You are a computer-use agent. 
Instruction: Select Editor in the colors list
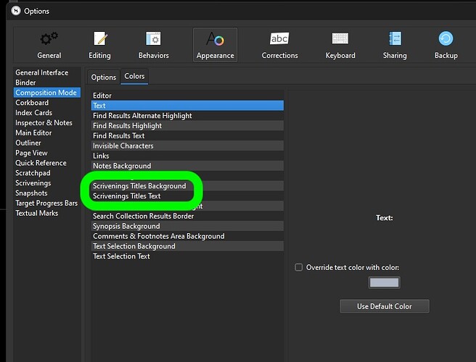[x=187, y=96]
